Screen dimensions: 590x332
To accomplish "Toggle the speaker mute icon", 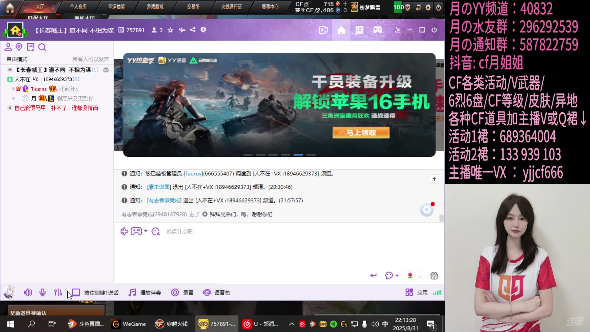I will pos(28,293).
